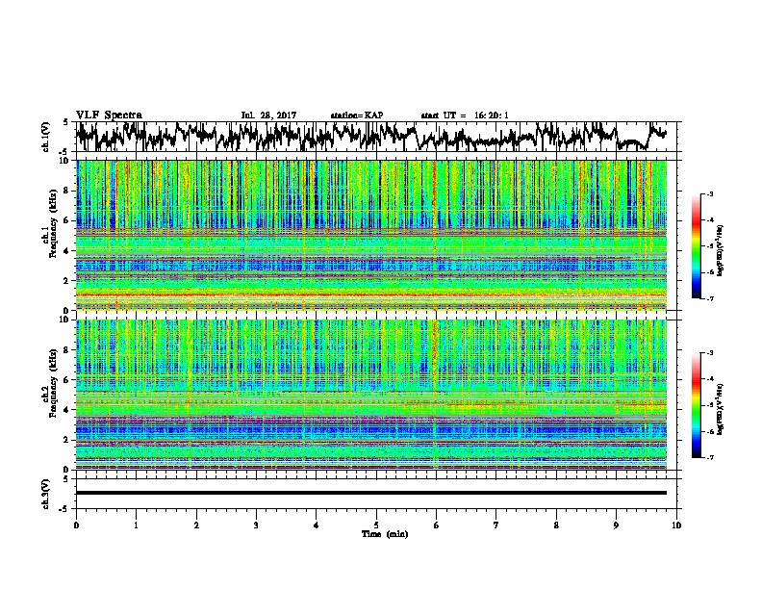This screenshot has width=762, height=589.
Task: Click the "-3" label on lower color bar
Action: click(709, 353)
